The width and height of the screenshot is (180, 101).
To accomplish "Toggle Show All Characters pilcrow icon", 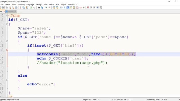I will 64,8.
